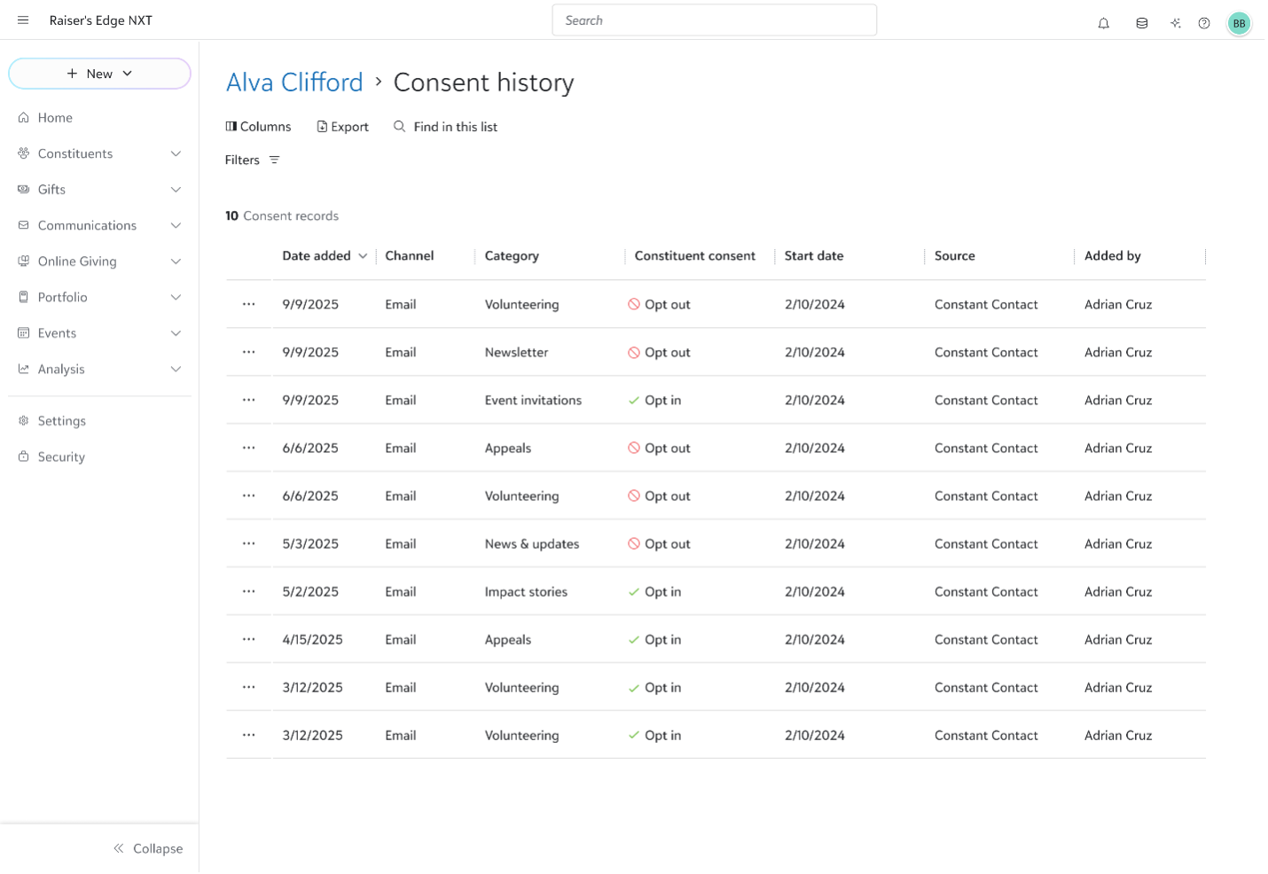Open row actions for 4/15/2025 Appeals record

coord(249,639)
